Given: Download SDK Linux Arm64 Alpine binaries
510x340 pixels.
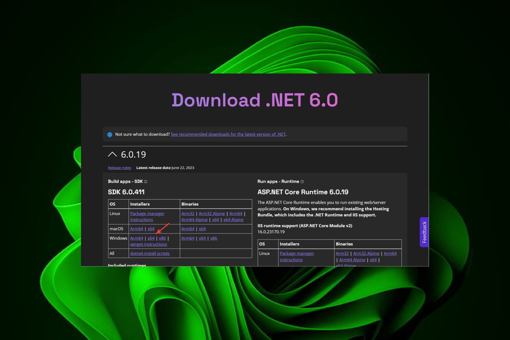Looking at the screenshot, I should (194, 220).
